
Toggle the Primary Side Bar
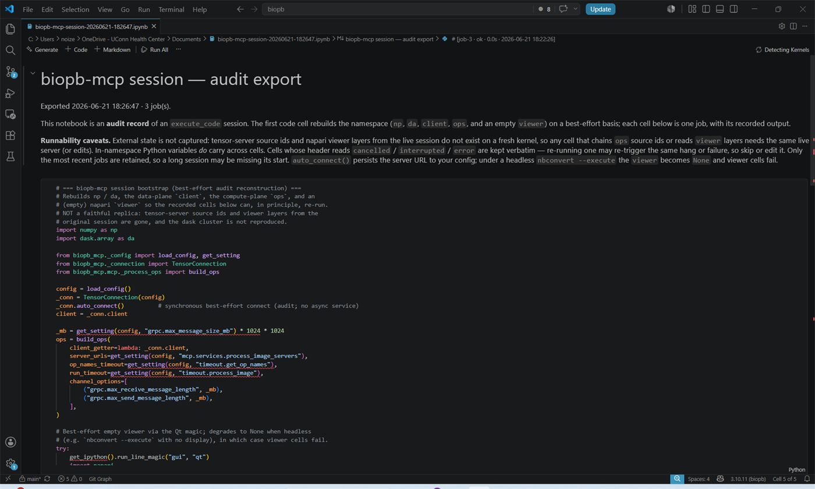706,9
